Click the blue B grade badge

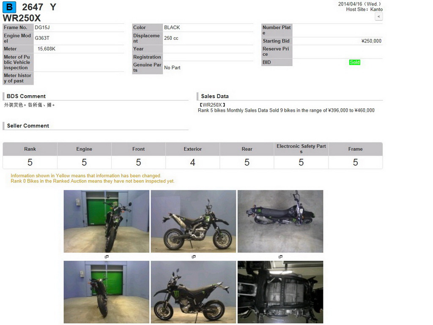tap(9, 7)
